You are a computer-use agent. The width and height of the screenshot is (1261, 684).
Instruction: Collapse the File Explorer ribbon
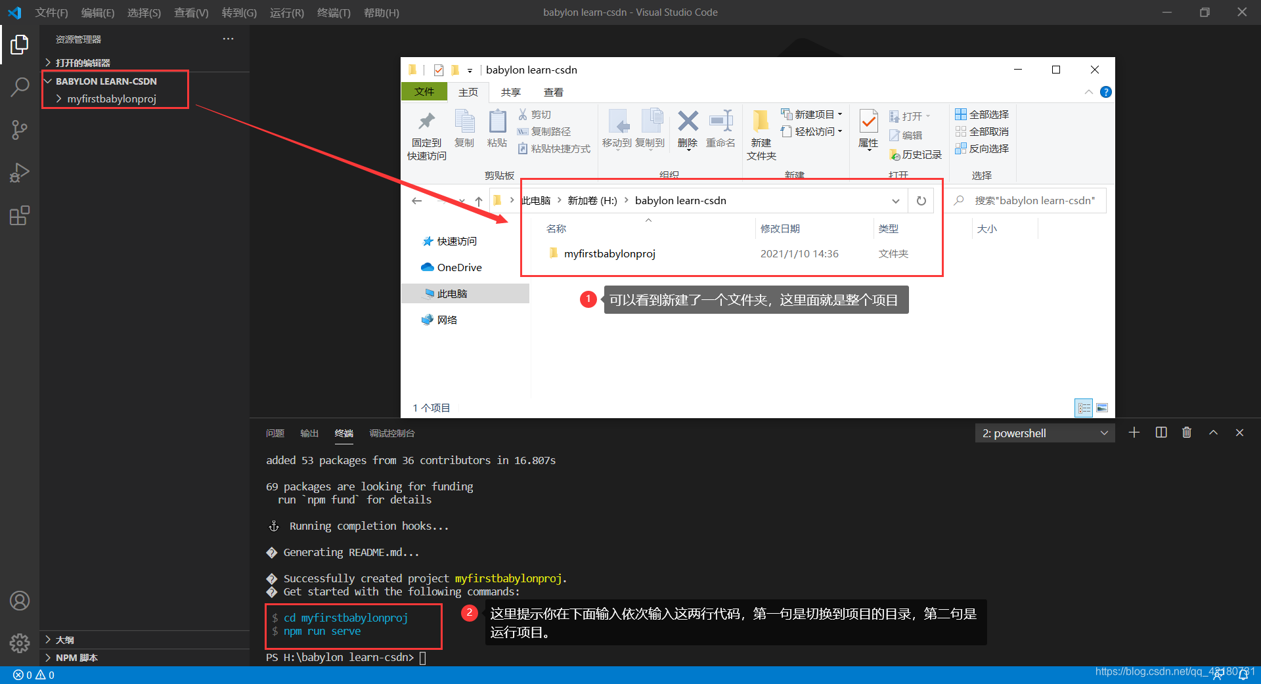1089,92
